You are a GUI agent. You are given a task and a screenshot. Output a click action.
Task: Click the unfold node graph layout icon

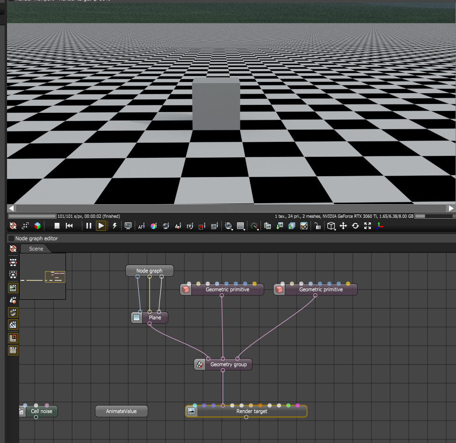pos(13,262)
